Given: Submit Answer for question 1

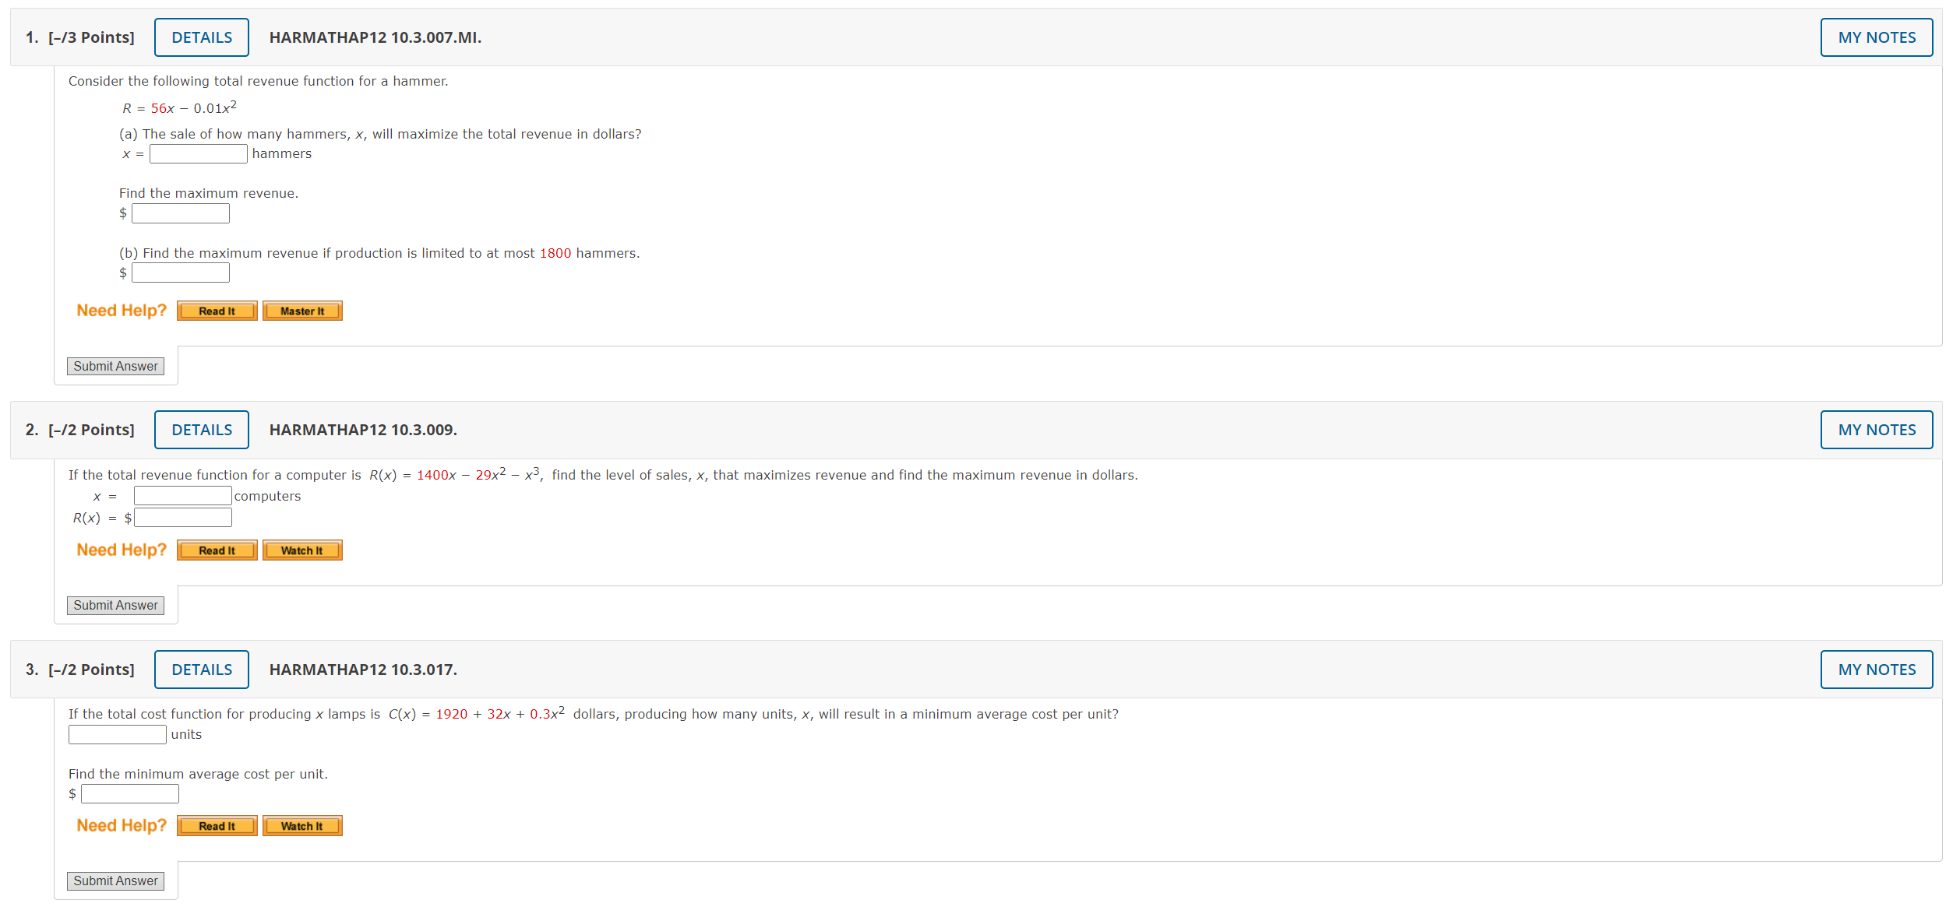Looking at the screenshot, I should tap(115, 367).
